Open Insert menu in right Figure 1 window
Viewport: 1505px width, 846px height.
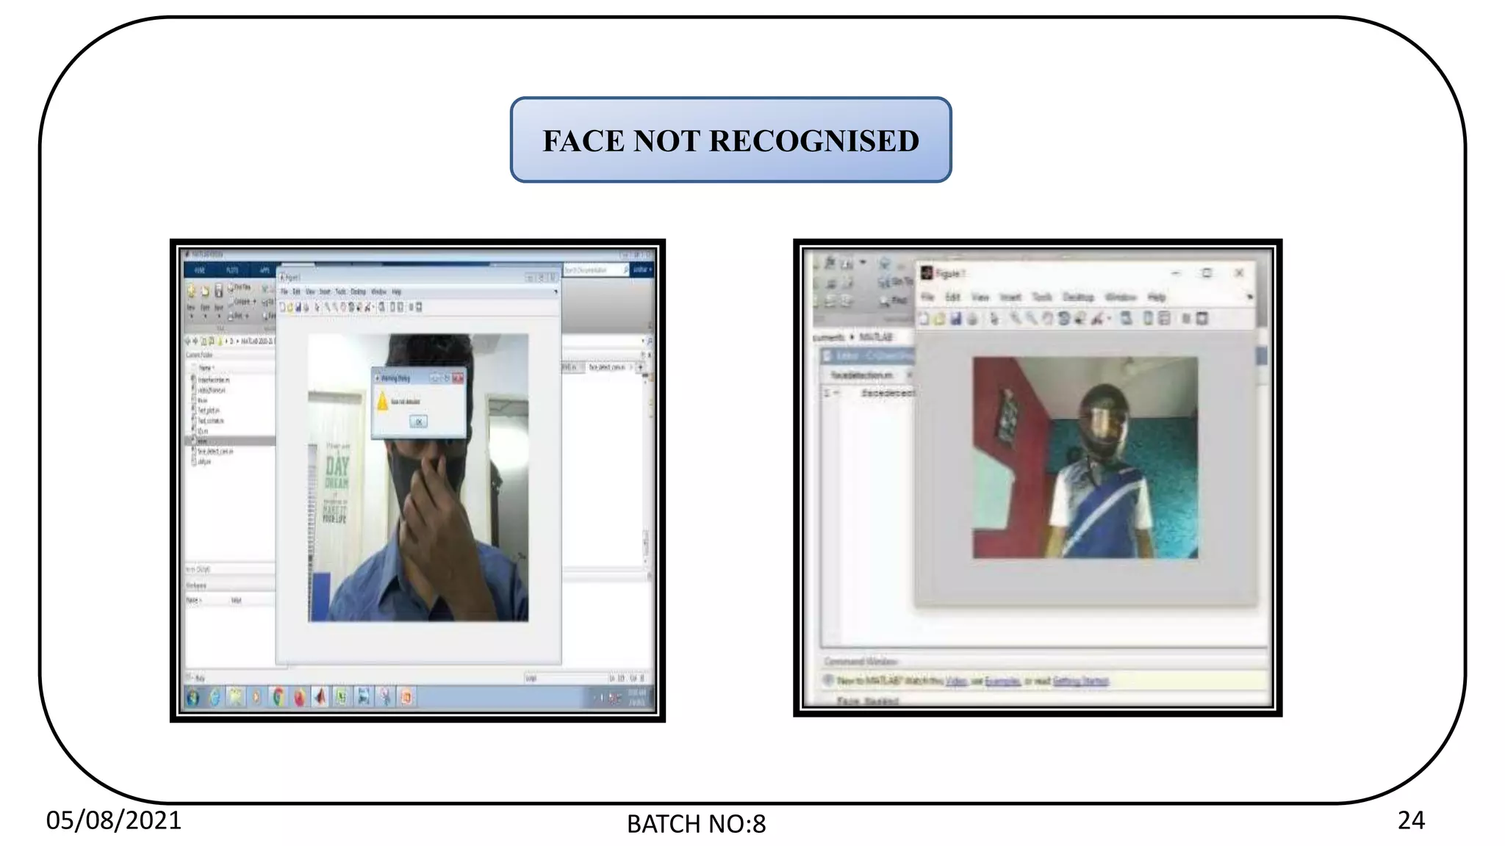(x=1010, y=297)
